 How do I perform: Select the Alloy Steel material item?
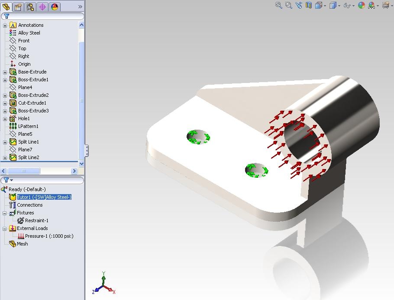29,33
